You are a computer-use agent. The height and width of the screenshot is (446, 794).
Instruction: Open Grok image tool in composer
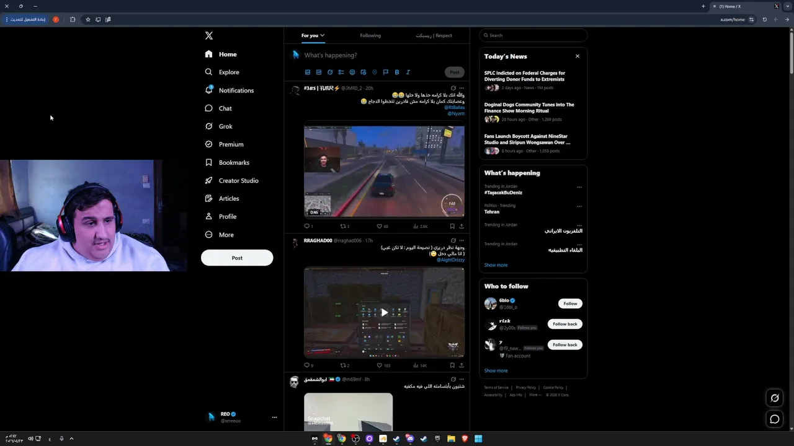pyautogui.click(x=330, y=72)
